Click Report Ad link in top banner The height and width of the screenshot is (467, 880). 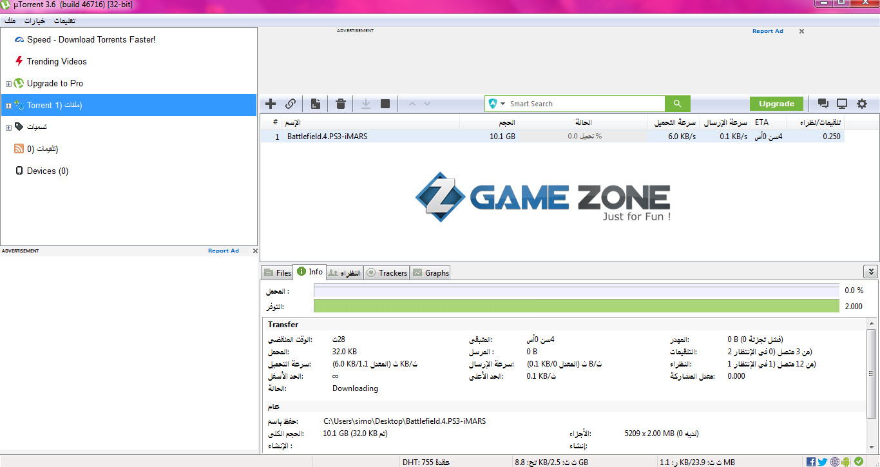pyautogui.click(x=768, y=31)
